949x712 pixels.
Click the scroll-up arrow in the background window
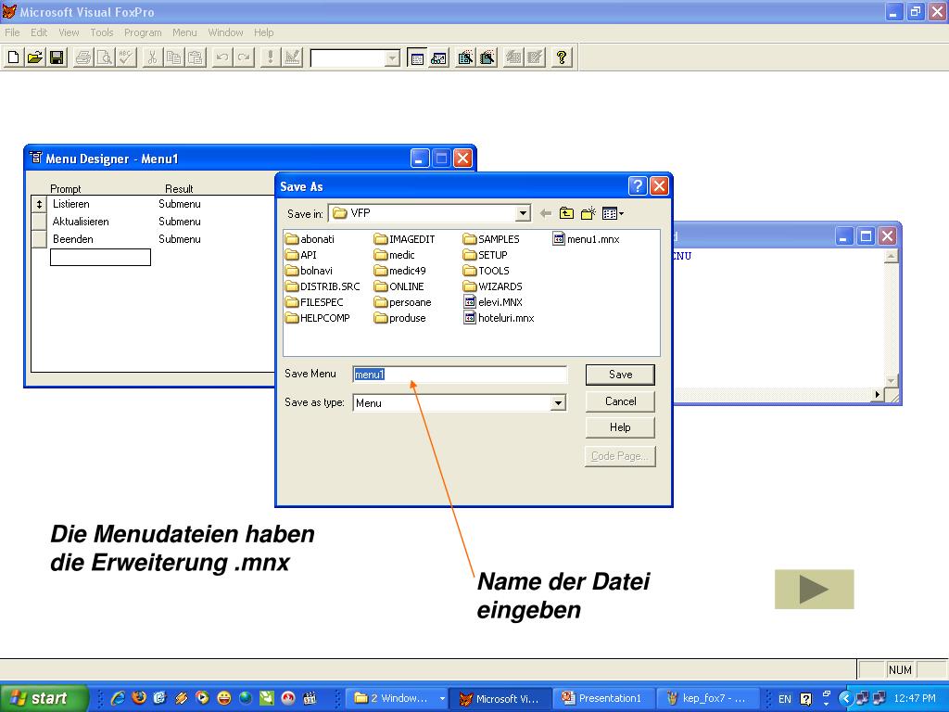[x=891, y=256]
